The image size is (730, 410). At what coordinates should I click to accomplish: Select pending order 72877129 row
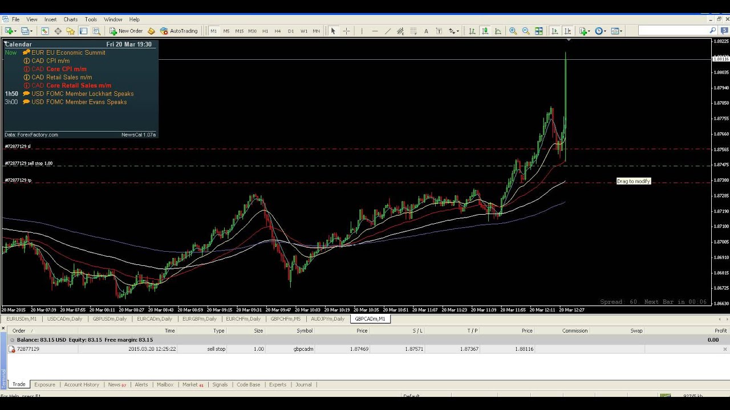pyautogui.click(x=365, y=349)
